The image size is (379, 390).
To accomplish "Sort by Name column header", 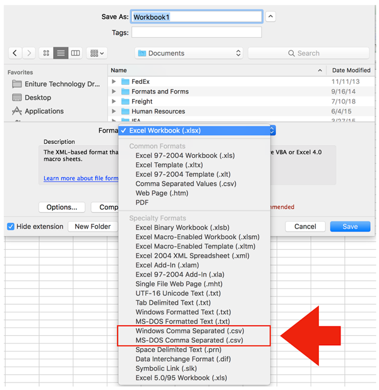I will (119, 71).
